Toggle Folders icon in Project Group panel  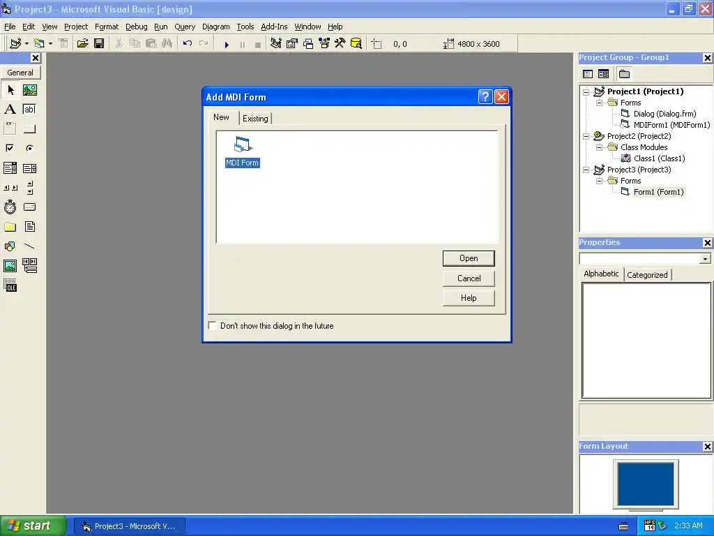(x=624, y=74)
